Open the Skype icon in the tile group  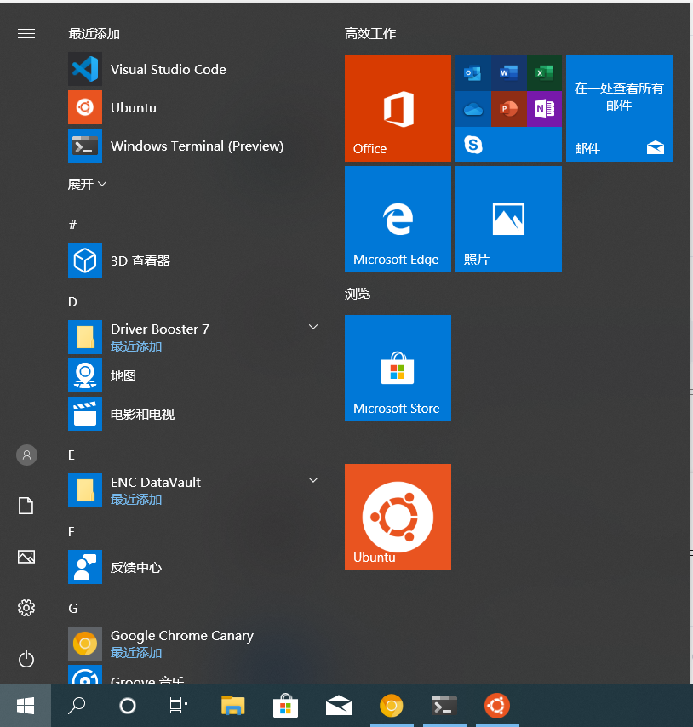472,145
